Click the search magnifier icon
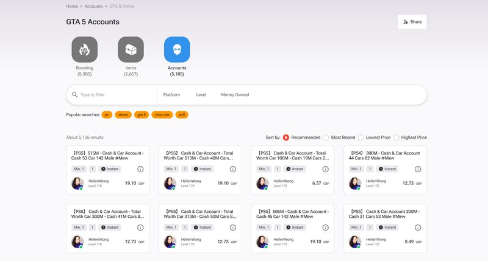The width and height of the screenshot is (488, 261). coord(74,95)
